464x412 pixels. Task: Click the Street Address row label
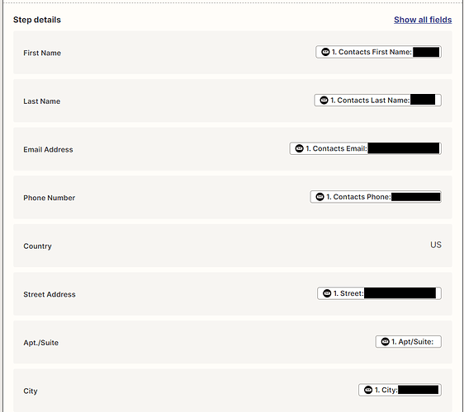click(50, 294)
